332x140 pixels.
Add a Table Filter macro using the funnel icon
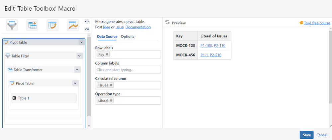coord(12,25)
